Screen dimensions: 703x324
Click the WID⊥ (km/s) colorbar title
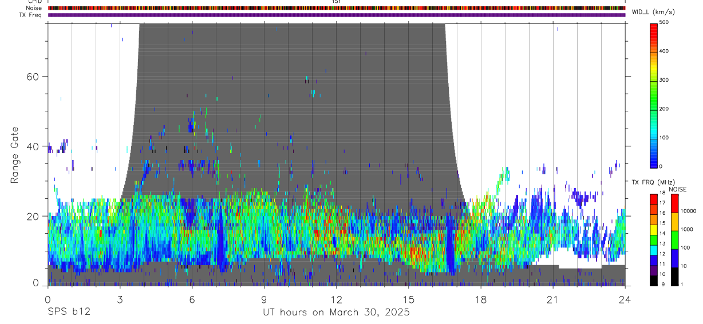click(654, 12)
